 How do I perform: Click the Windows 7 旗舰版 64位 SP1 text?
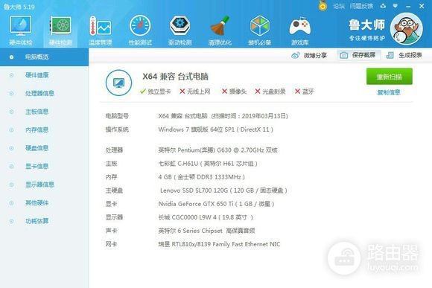click(215, 129)
